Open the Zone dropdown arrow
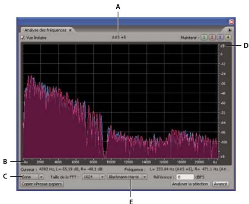249x204 pixels. click(x=41, y=177)
